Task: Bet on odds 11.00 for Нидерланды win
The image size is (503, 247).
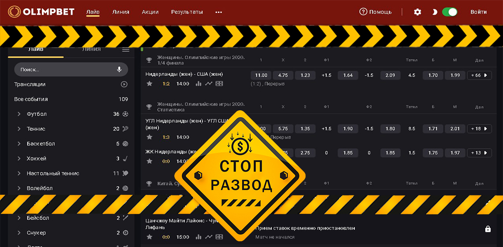Action: 261,75
